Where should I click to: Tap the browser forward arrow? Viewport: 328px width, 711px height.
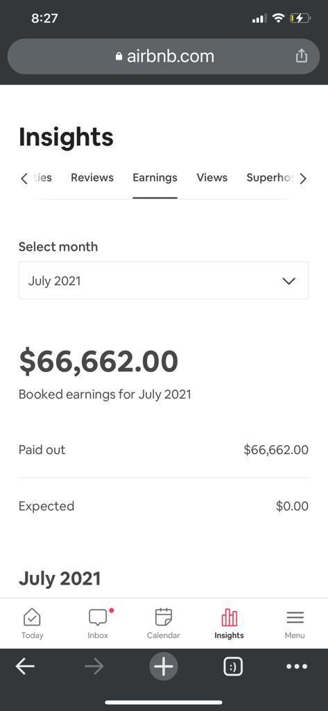[x=94, y=666]
